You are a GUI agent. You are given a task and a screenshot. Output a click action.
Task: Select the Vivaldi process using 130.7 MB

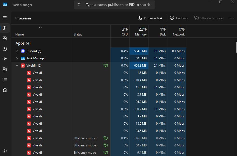(x=99, y=109)
